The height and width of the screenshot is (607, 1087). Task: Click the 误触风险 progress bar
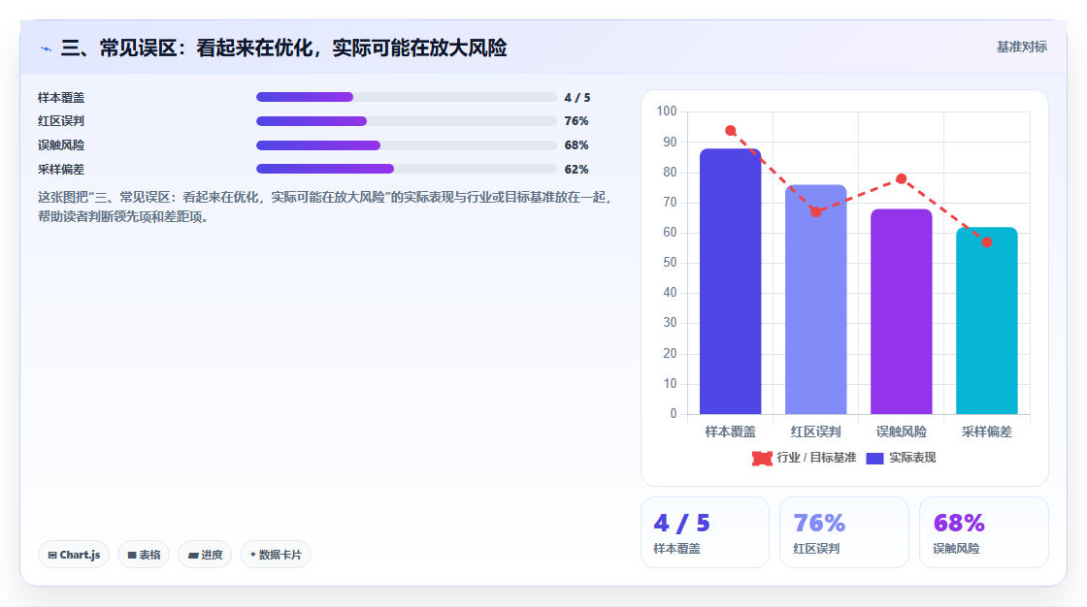pos(407,145)
